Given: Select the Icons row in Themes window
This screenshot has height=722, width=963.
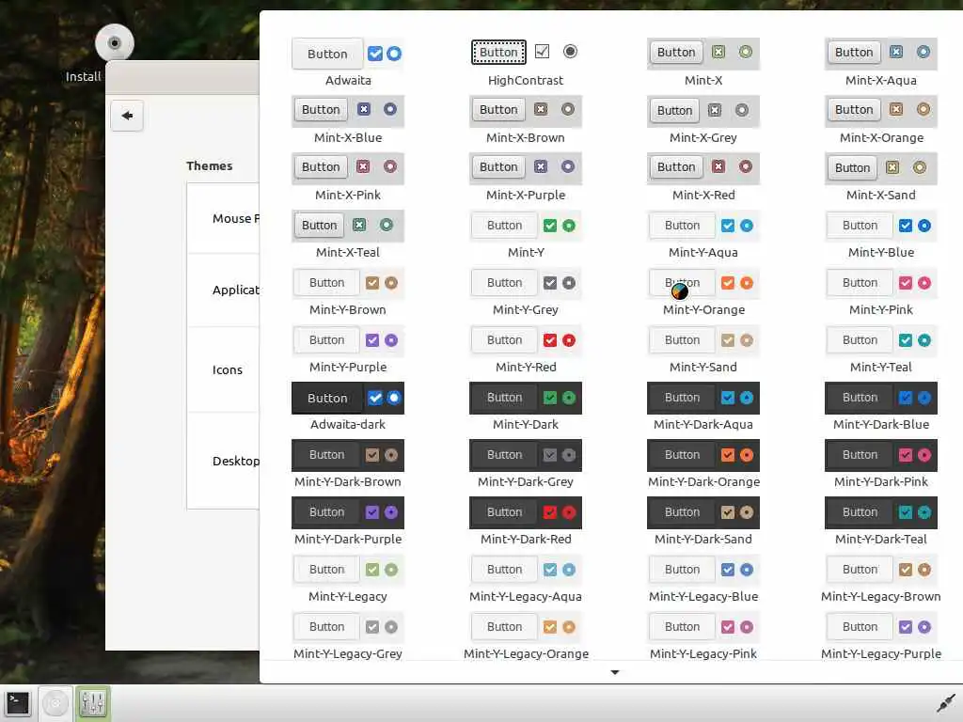Looking at the screenshot, I should [223, 369].
